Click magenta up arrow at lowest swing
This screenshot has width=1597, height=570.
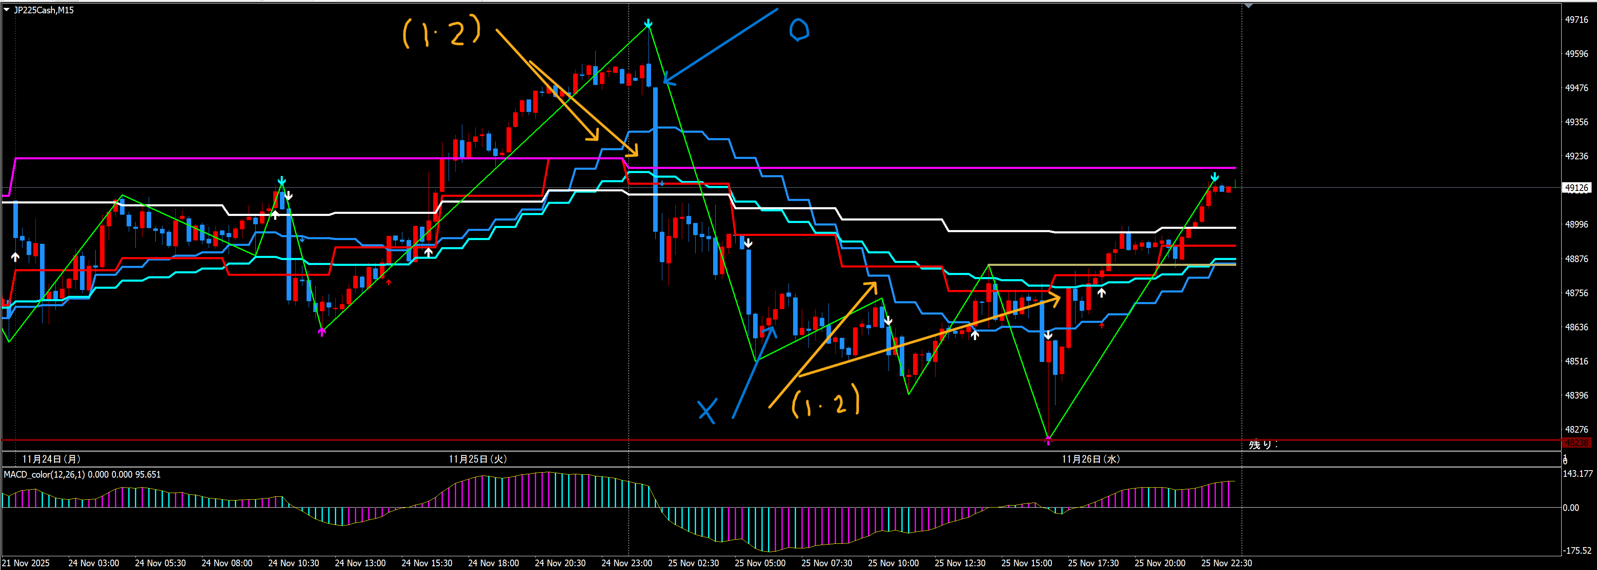coord(1048,441)
